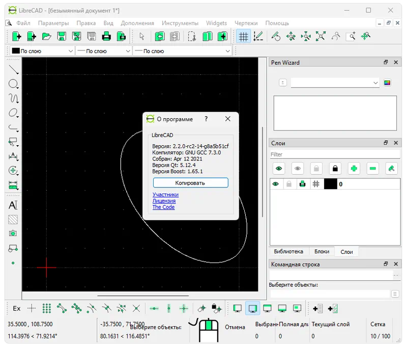Select the Hatch tool
The height and width of the screenshot is (346, 407).
tap(13, 220)
